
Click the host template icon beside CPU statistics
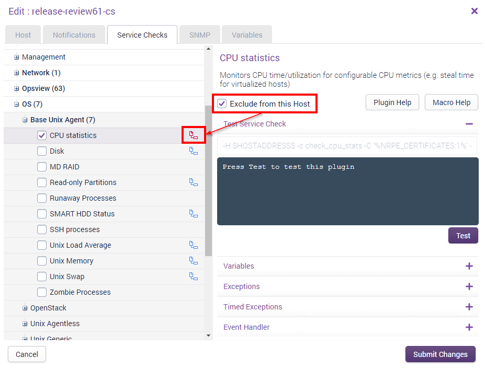pyautogui.click(x=194, y=135)
